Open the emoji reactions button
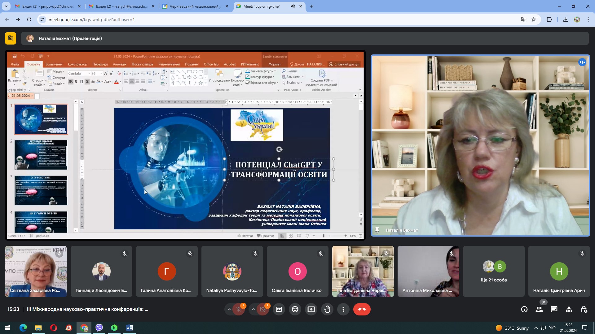This screenshot has height=334, width=595. click(295, 309)
